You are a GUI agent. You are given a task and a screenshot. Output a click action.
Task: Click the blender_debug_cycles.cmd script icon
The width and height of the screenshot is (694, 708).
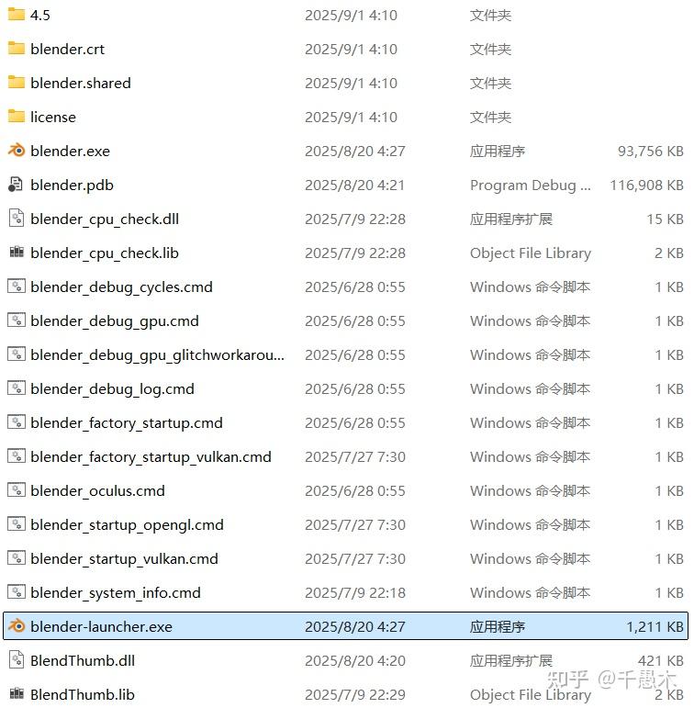(17, 287)
